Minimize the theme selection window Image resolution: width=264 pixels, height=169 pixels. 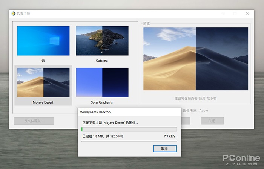tap(222, 14)
